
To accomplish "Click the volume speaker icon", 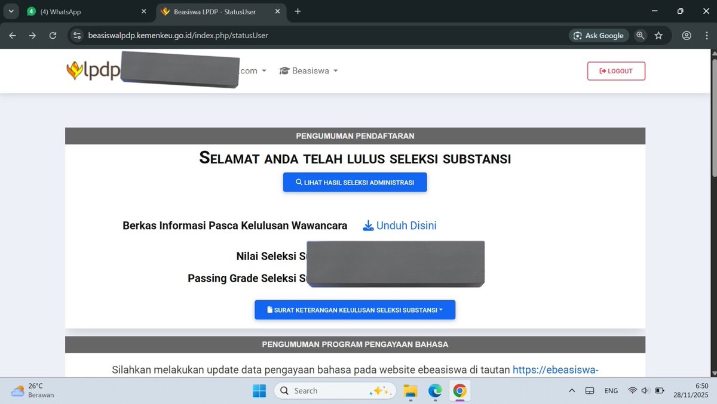I will [x=645, y=391].
